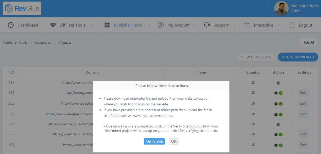
Task: Click the Help button
Action: pos(308,42)
